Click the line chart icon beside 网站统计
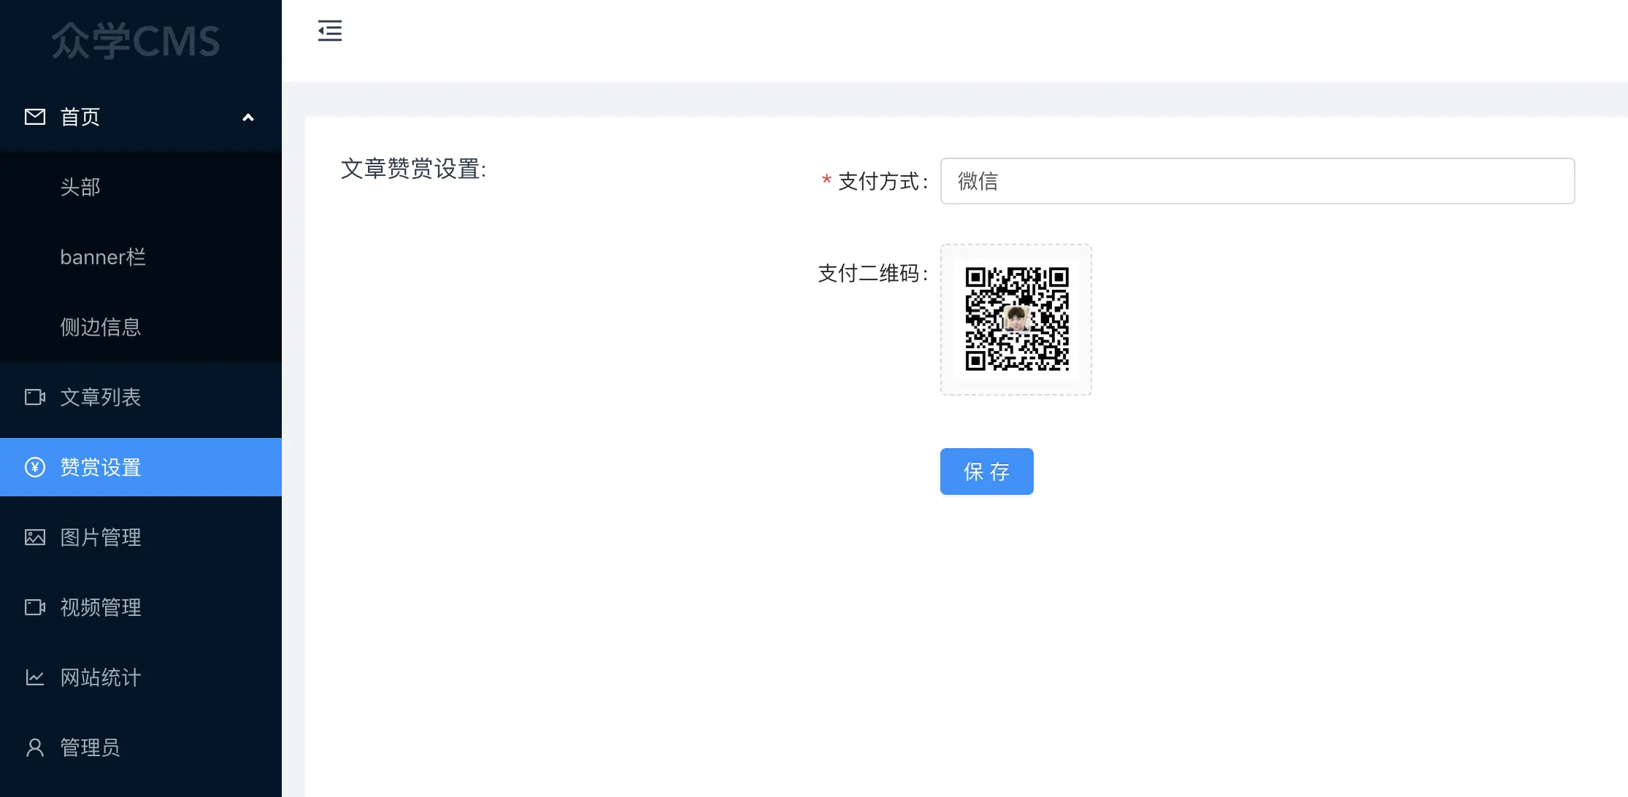The width and height of the screenshot is (1628, 797). pyautogui.click(x=35, y=677)
